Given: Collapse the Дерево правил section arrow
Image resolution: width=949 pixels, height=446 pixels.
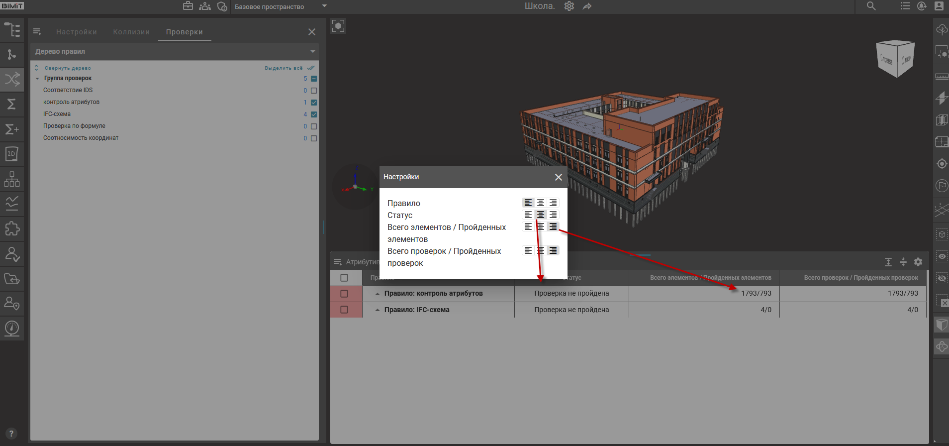Looking at the screenshot, I should [313, 51].
